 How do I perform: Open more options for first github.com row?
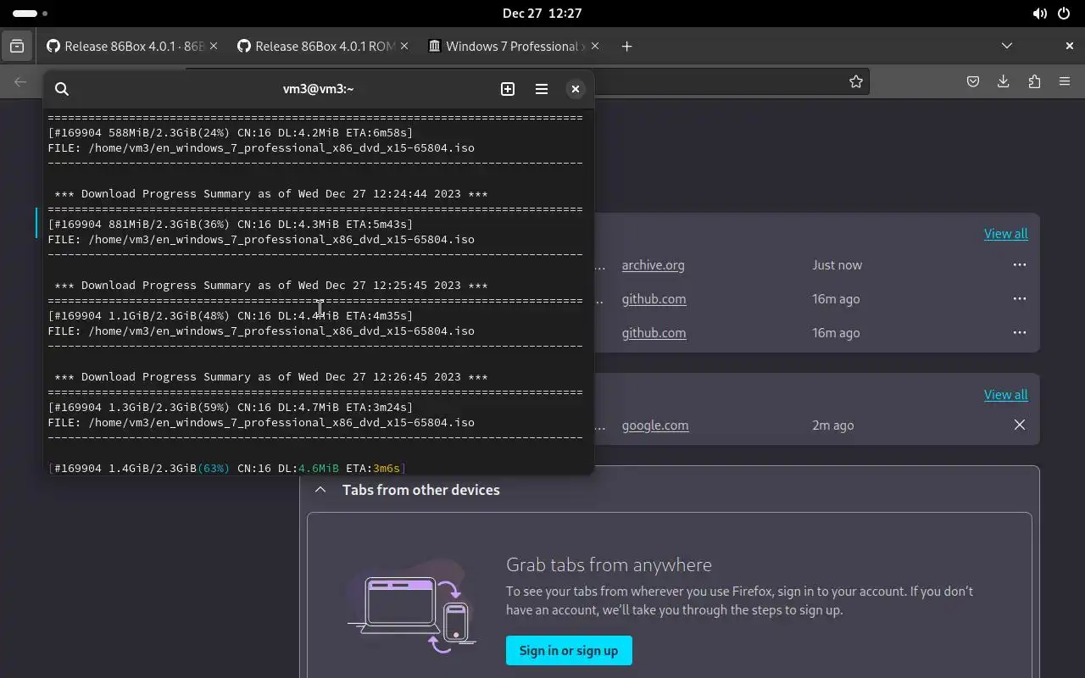(1019, 299)
